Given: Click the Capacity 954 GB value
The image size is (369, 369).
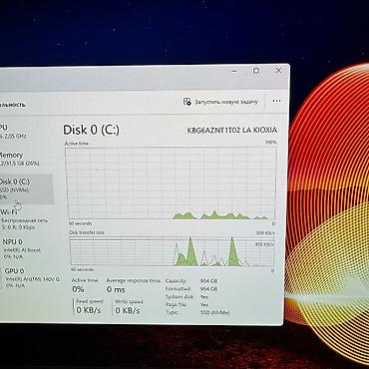Looking at the screenshot, I should 208,281.
